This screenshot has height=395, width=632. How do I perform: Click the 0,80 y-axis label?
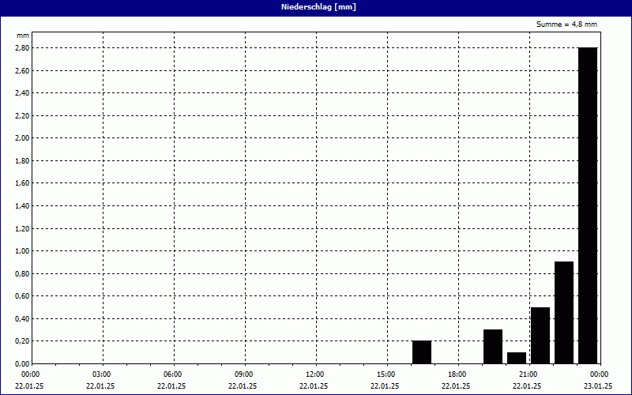click(23, 273)
